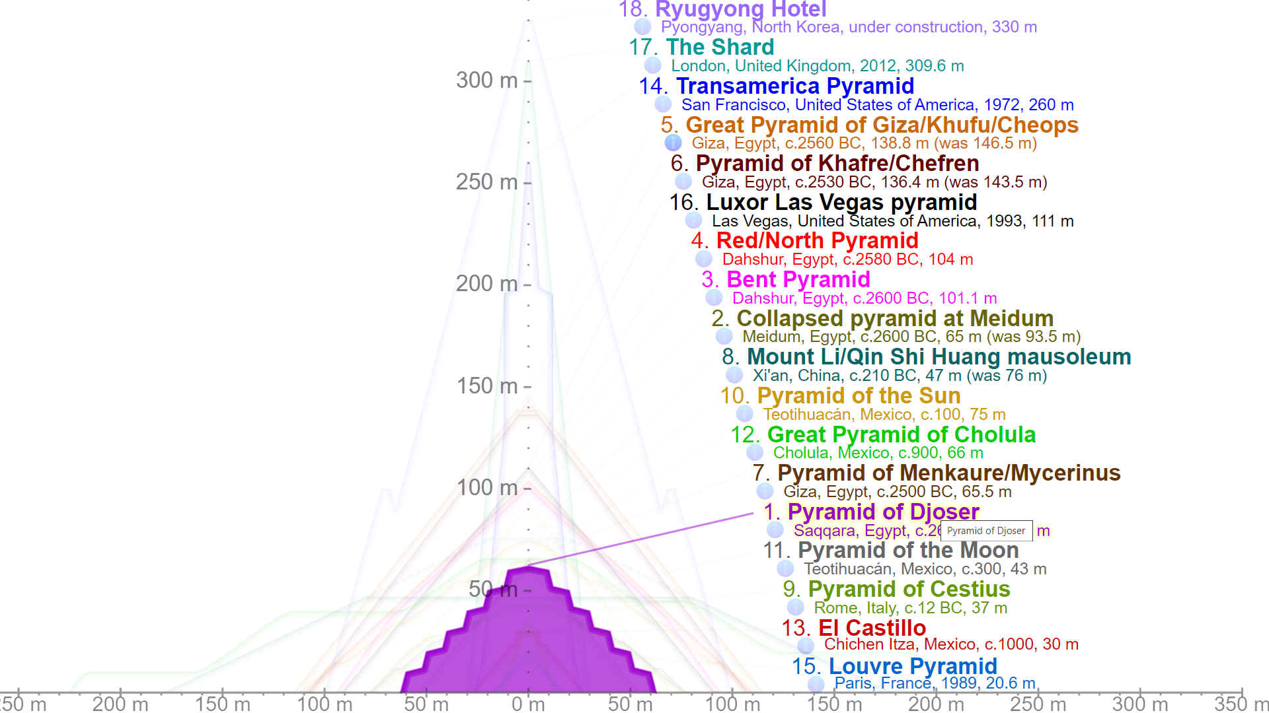Open info icon for Pyramid of the Sun
This screenshot has height=713, width=1269.
pyautogui.click(x=744, y=413)
